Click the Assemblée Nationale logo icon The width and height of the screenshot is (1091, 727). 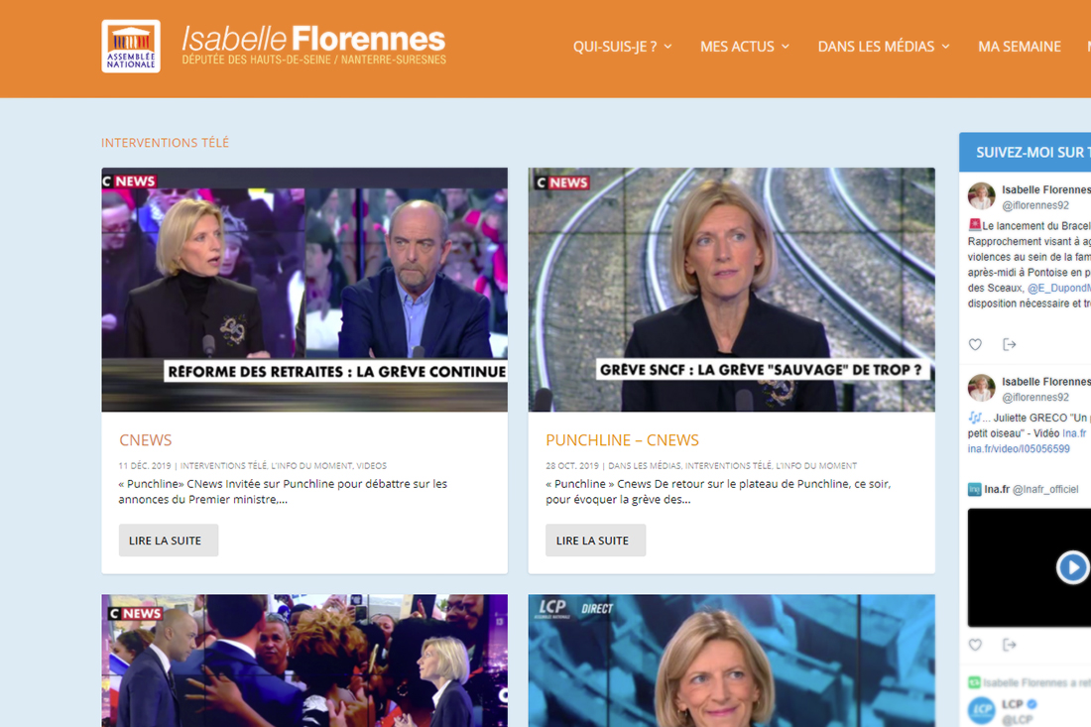coord(131,46)
